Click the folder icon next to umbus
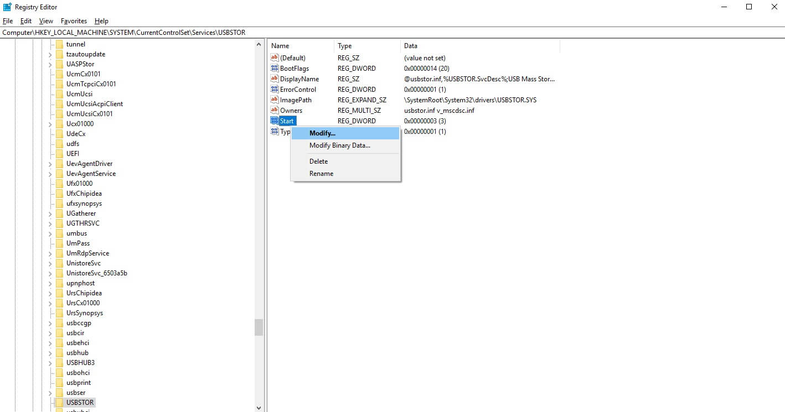This screenshot has width=785, height=412. point(59,233)
